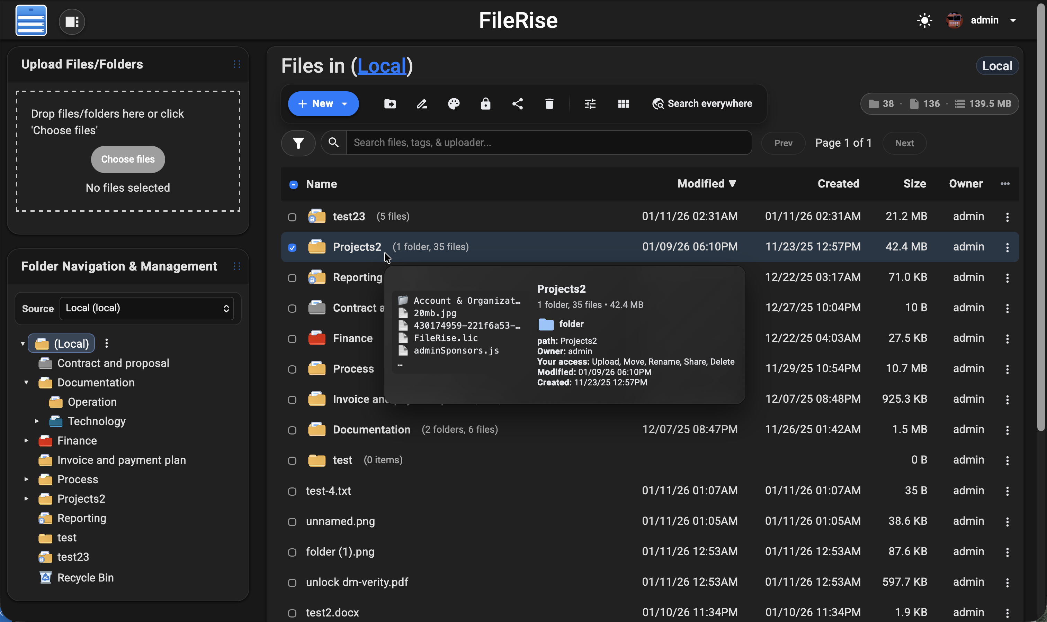Toggle the select-all checkbox in the header

tap(293, 184)
